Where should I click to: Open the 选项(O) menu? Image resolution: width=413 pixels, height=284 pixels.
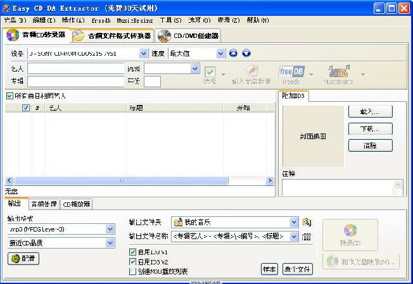point(200,20)
